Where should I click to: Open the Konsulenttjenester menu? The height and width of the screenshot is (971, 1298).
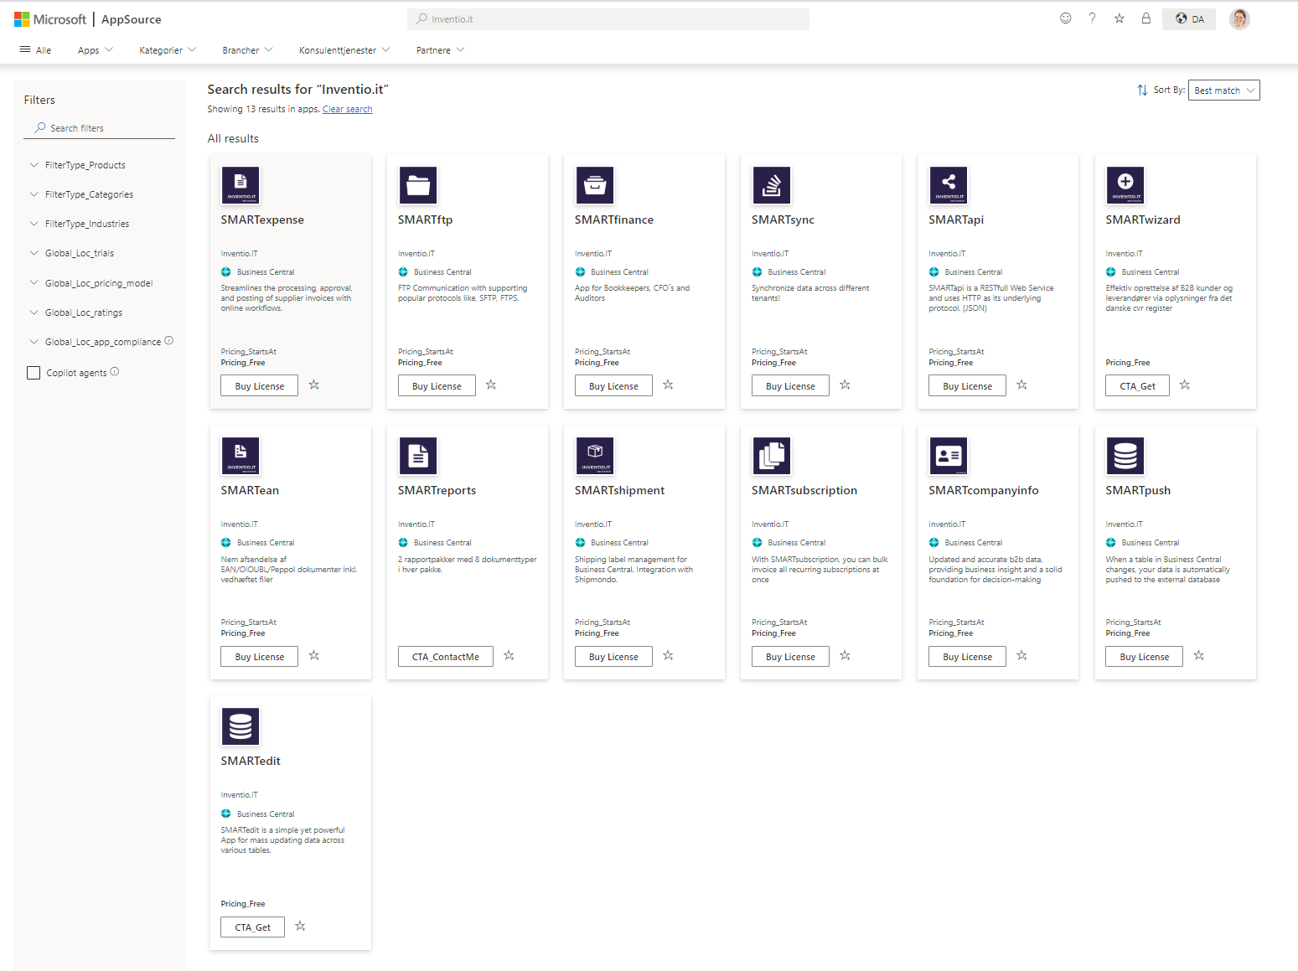pyautogui.click(x=344, y=50)
